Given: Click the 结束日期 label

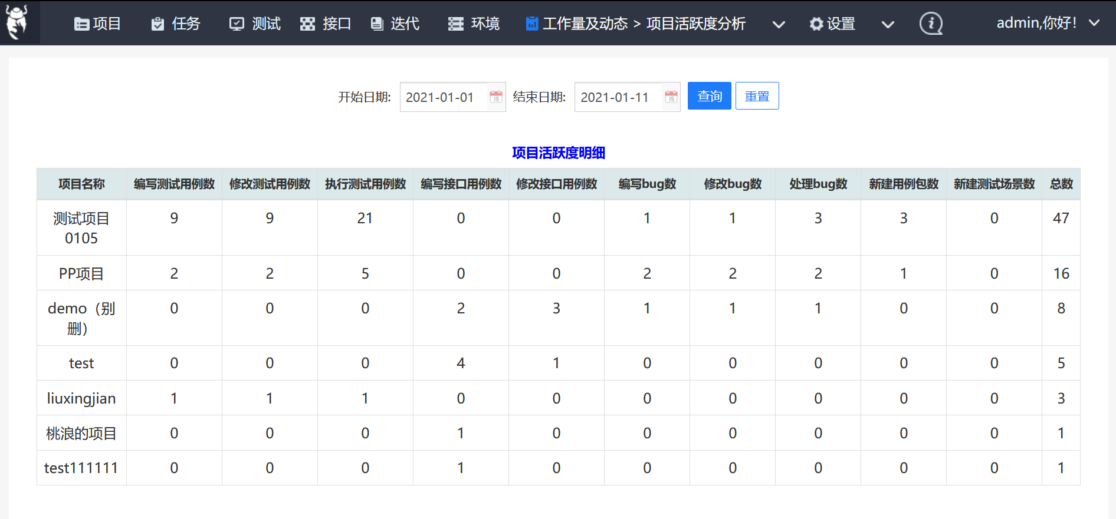Looking at the screenshot, I should point(539,97).
